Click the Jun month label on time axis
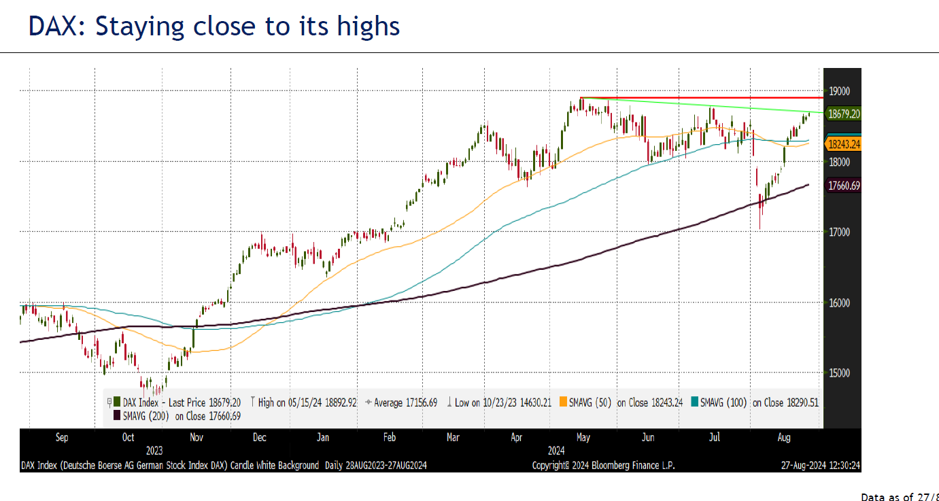Screen dimensions: 939x501 tap(648, 438)
